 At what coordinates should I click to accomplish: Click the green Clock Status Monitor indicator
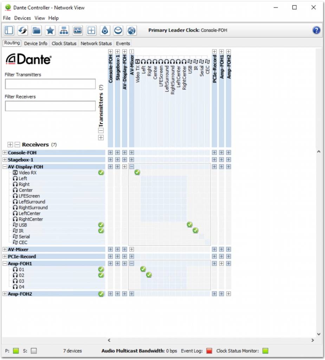tap(265, 351)
